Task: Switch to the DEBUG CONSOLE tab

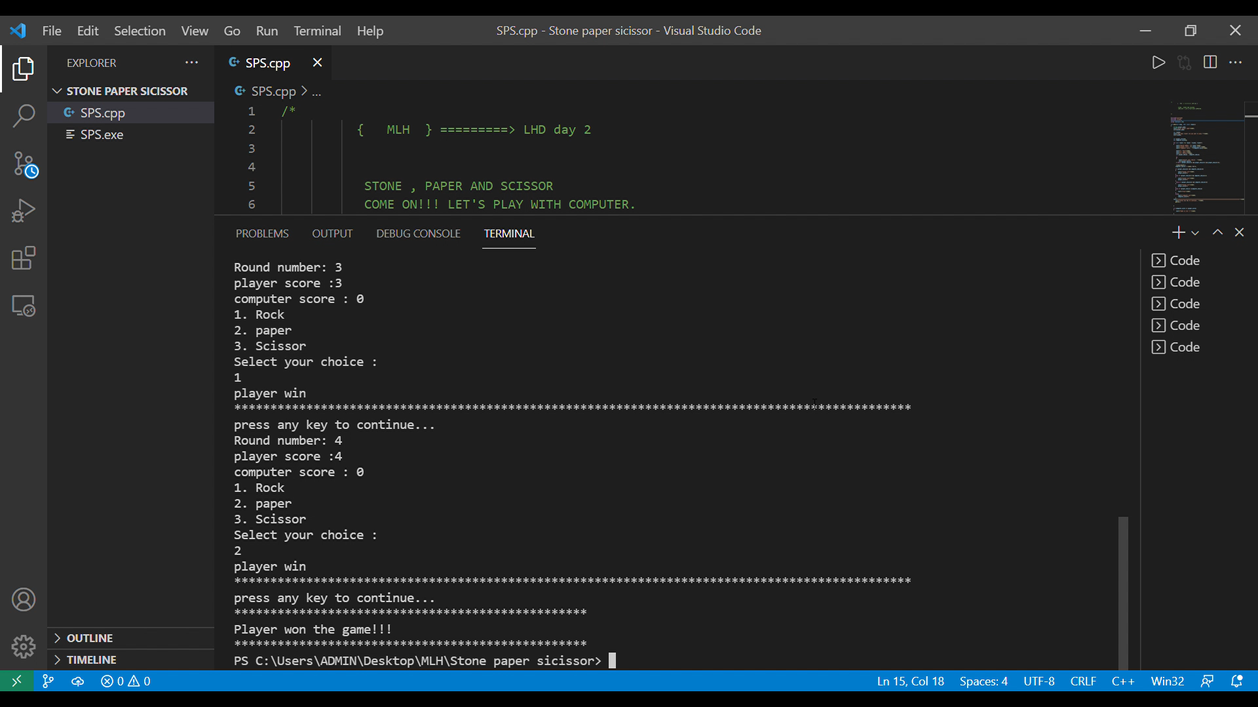Action: (418, 234)
